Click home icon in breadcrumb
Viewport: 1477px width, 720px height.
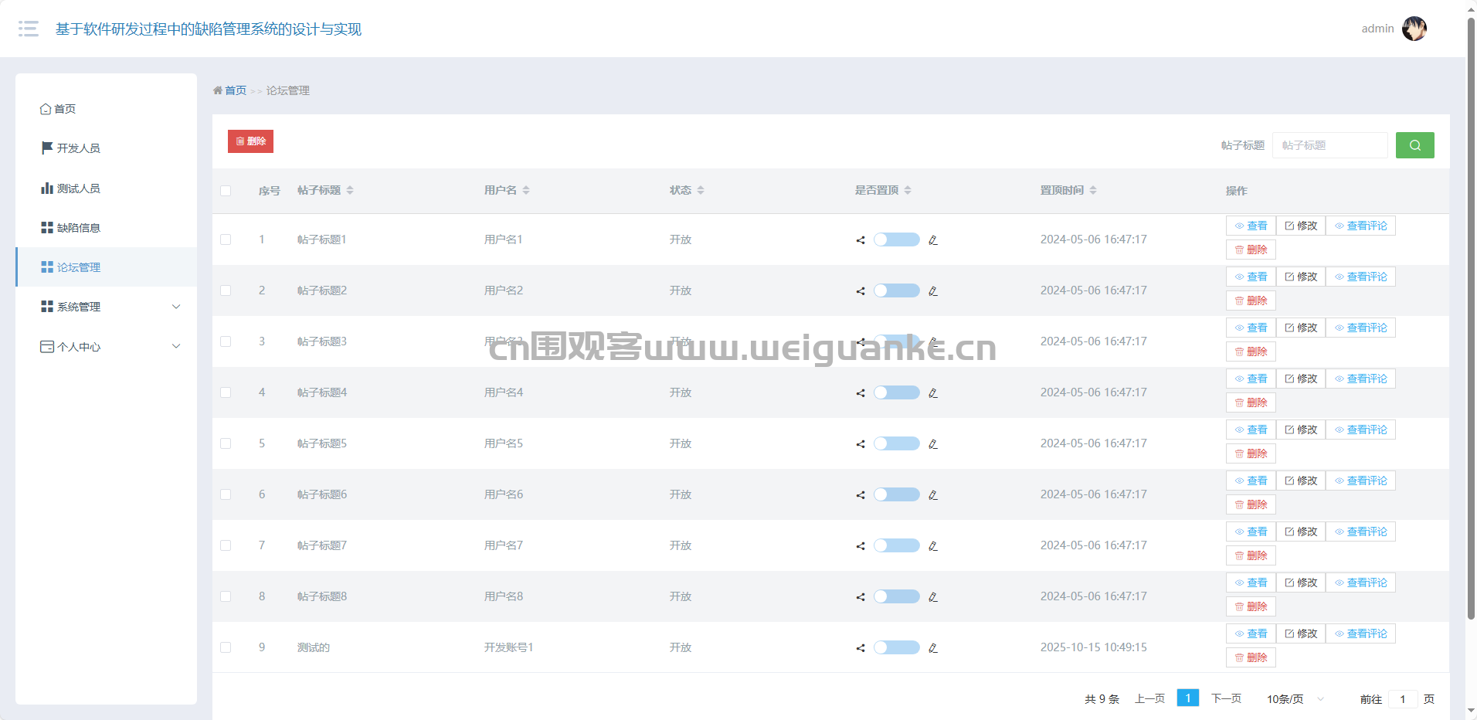coord(218,90)
